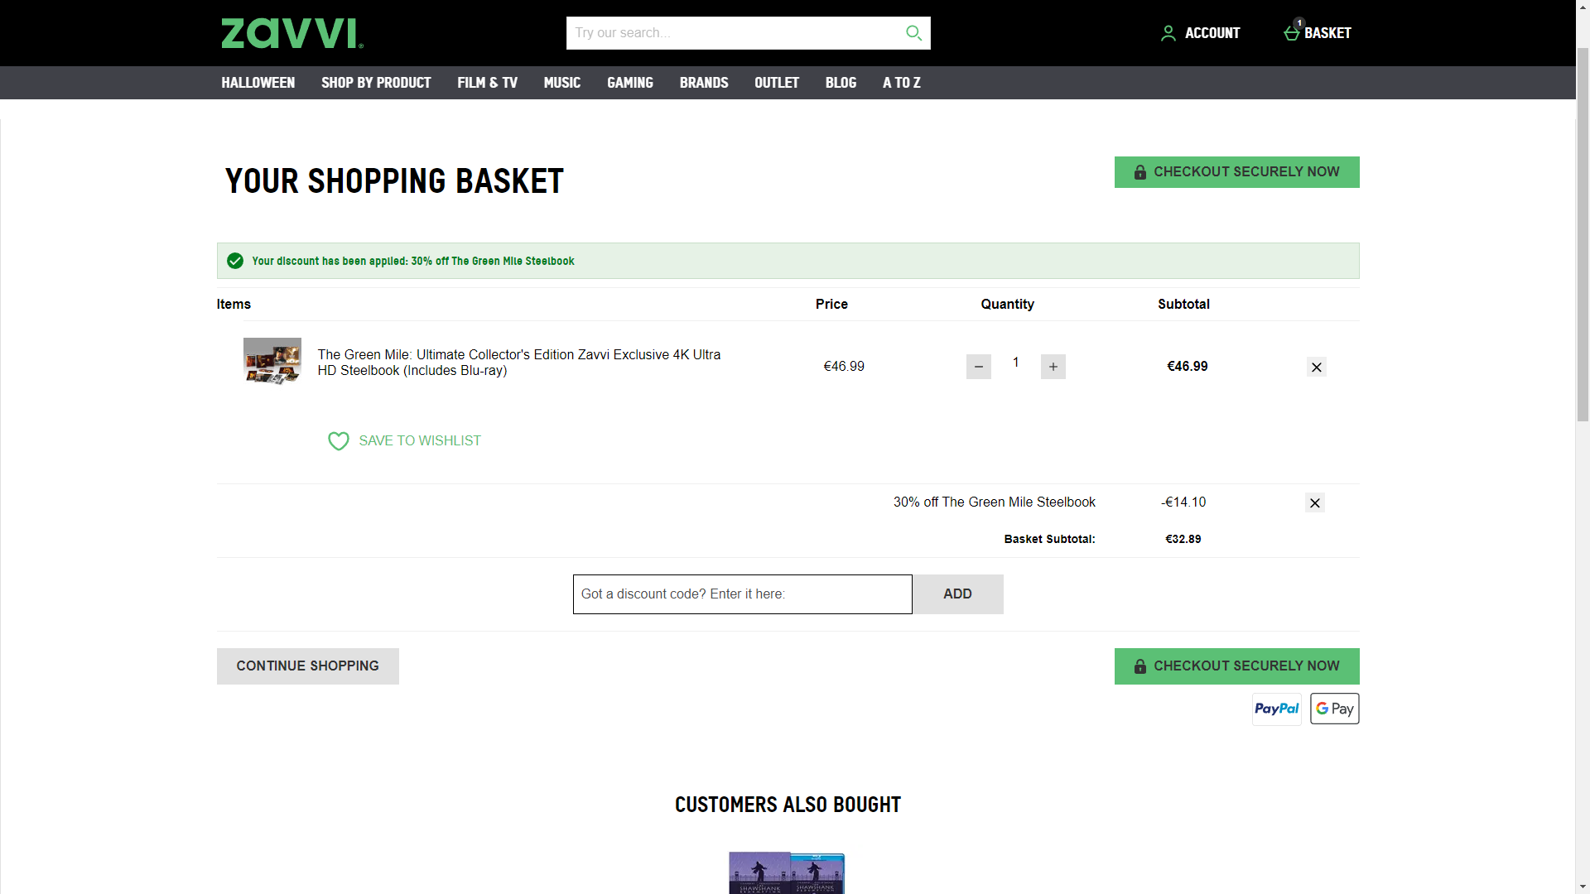Click The Green Mile product thumbnail
The width and height of the screenshot is (1590, 894).
272,361
